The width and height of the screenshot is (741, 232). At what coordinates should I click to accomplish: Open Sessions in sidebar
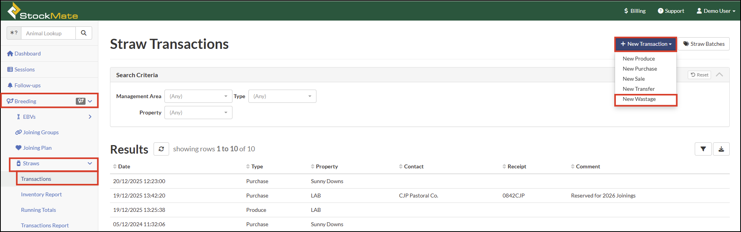(21, 69)
